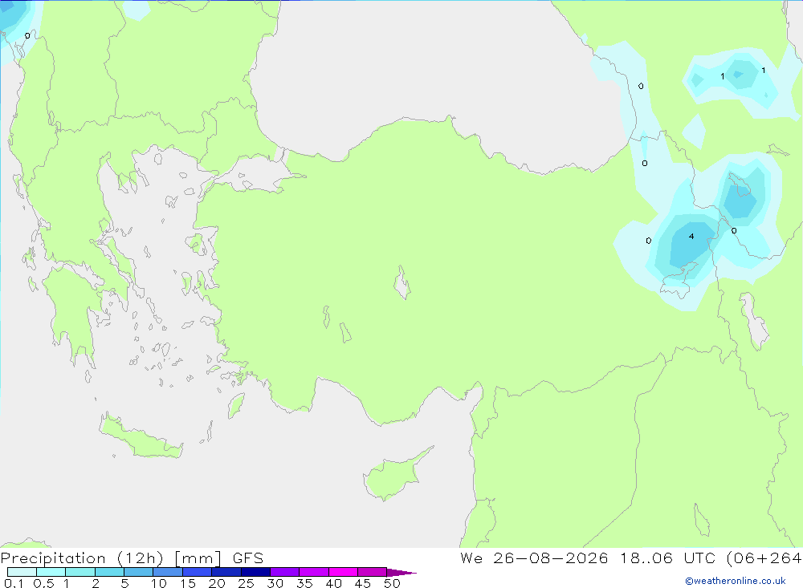Click the legend label "45"
803x588 pixels.
coord(363,583)
